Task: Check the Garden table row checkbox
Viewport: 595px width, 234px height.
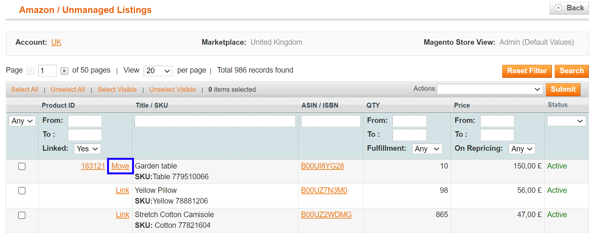Action: tap(22, 166)
